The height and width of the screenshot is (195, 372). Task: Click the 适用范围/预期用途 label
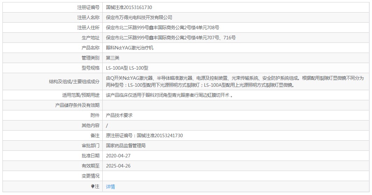[x=81, y=95]
